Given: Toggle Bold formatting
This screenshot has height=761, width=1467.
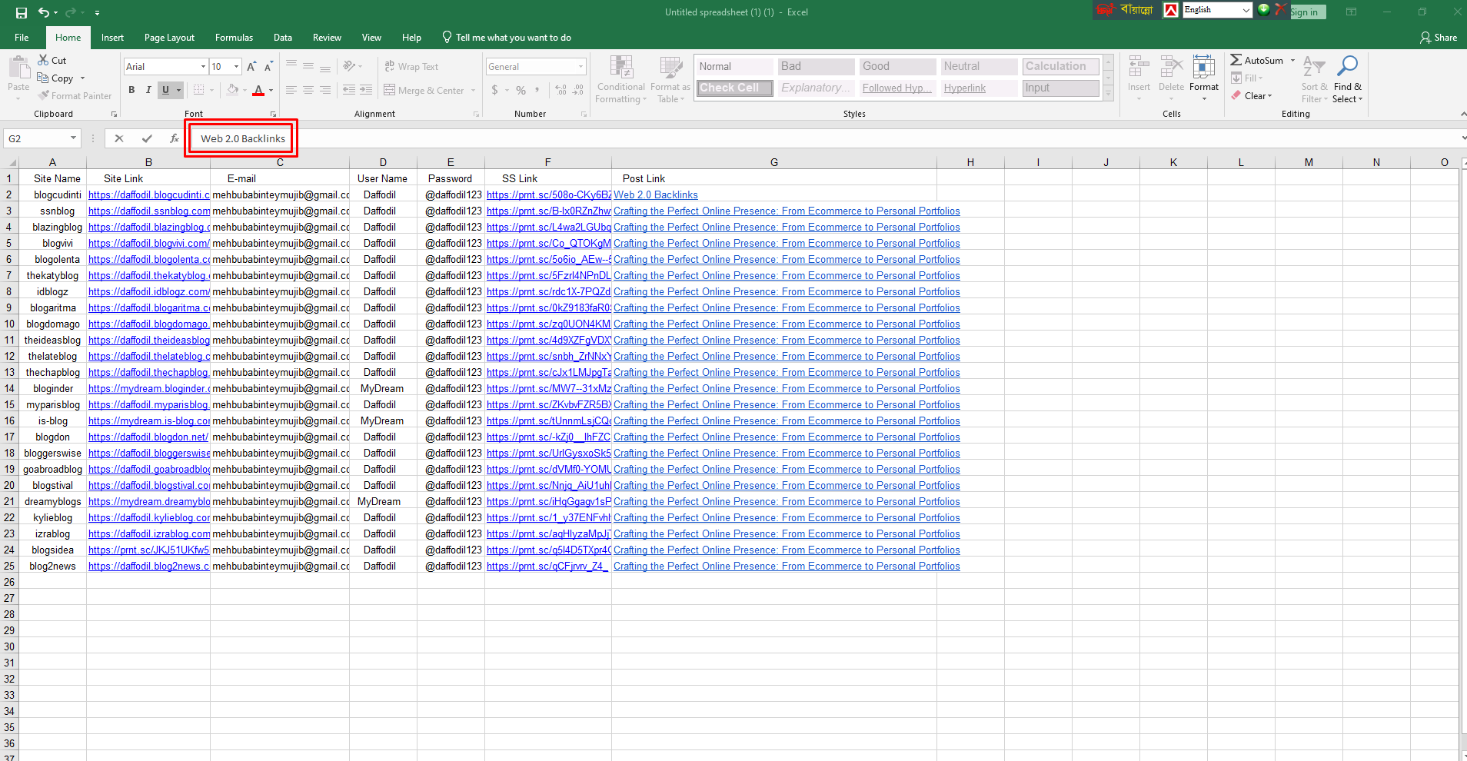Looking at the screenshot, I should 131,90.
